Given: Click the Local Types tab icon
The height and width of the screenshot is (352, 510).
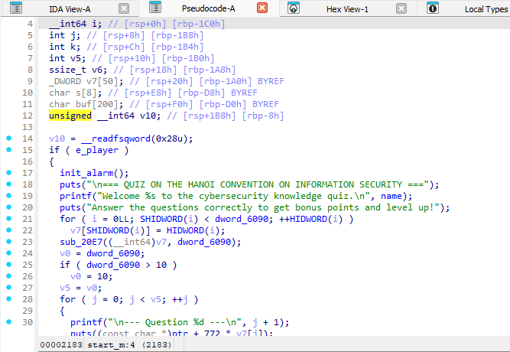Looking at the screenshot, I should tap(433, 8).
